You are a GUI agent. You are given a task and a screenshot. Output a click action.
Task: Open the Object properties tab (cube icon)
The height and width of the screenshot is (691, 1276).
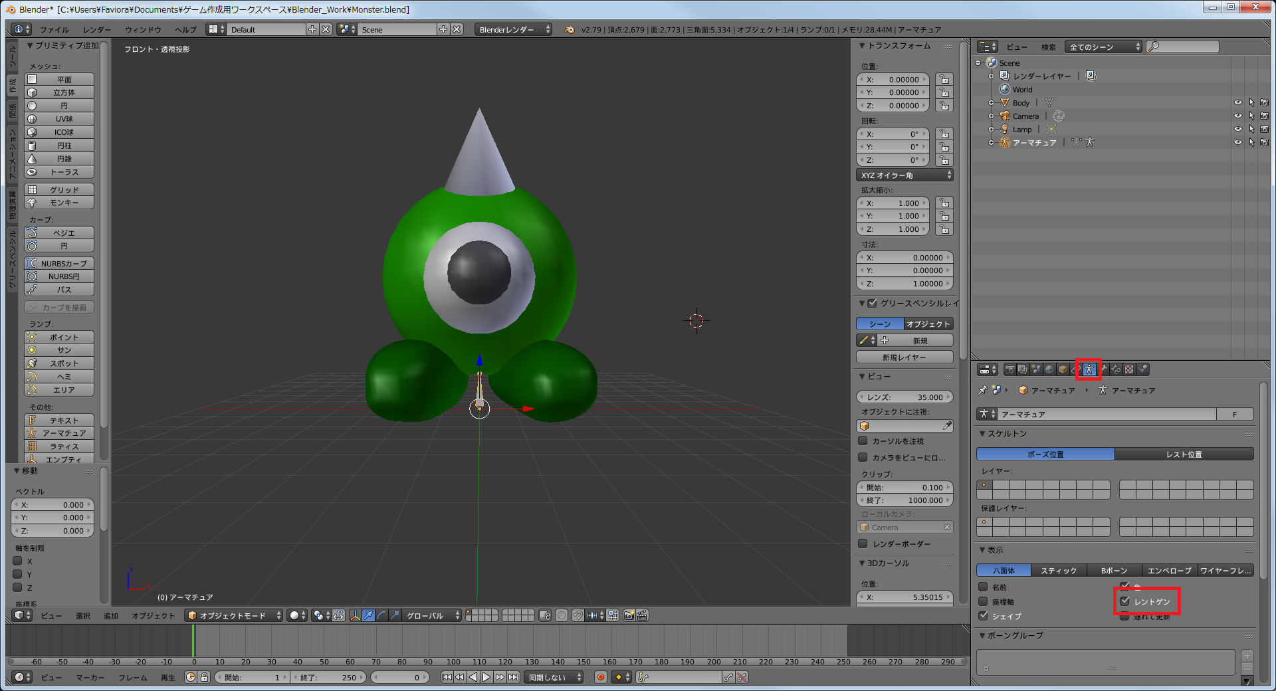[x=1063, y=369]
